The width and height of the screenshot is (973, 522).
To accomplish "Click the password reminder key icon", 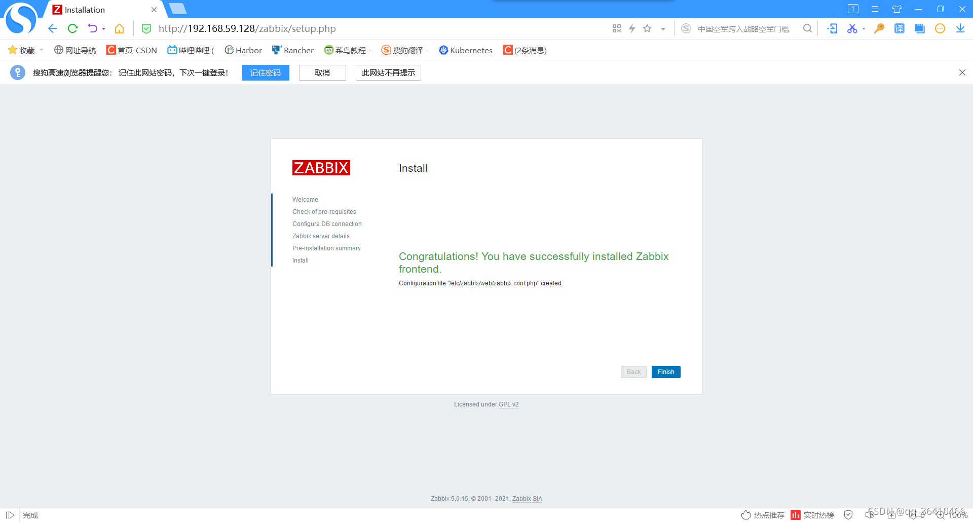I will 18,72.
